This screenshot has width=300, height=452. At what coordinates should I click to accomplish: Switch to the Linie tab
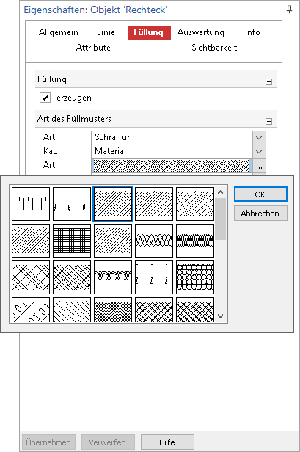point(106,32)
